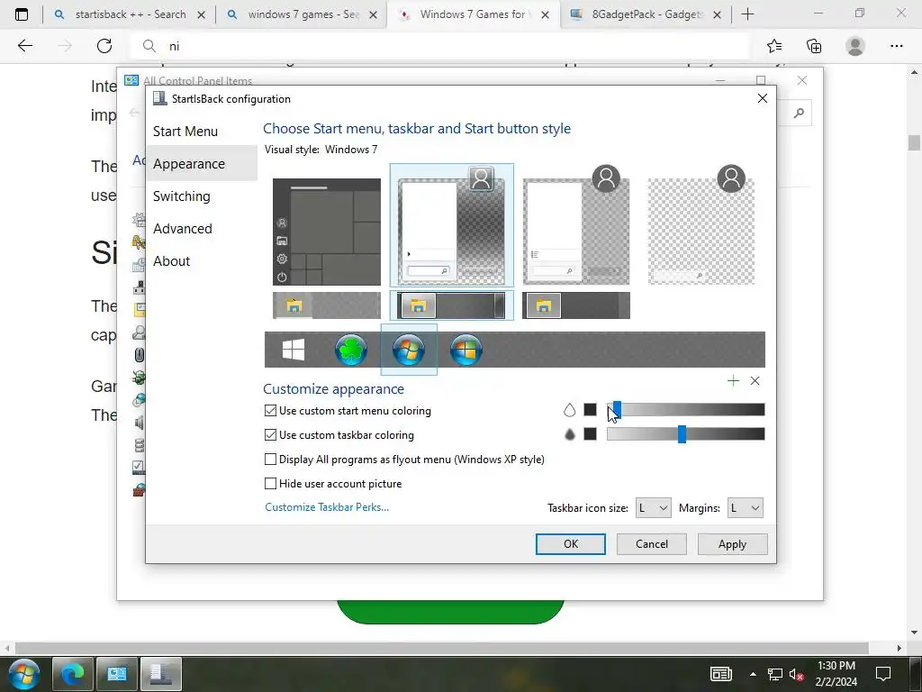922x692 pixels.
Task: Click the browser address bar
Action: point(441,46)
